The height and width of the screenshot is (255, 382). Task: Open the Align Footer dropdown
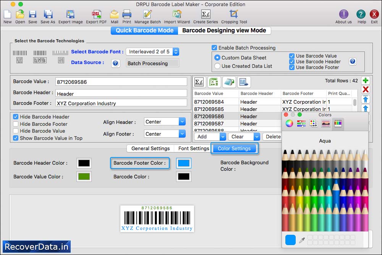click(165, 134)
